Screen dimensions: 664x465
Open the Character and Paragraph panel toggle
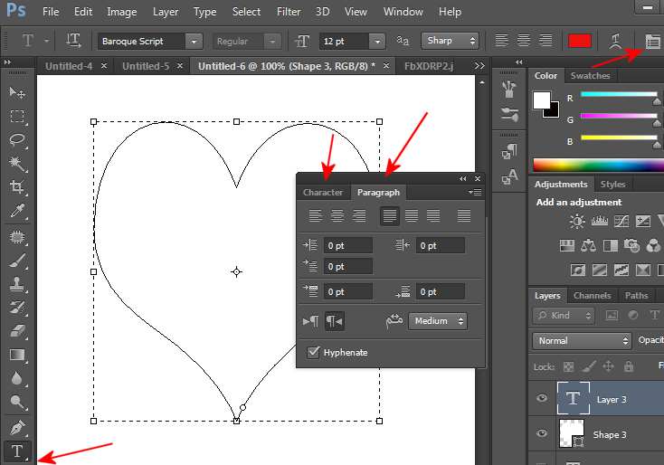tap(652, 41)
